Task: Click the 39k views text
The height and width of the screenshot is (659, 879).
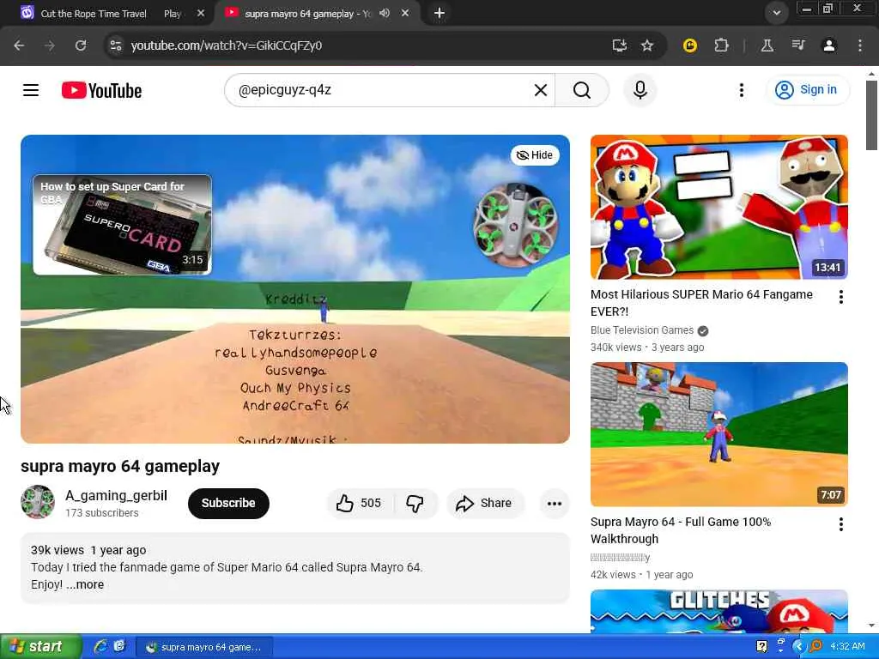Action: (58, 550)
